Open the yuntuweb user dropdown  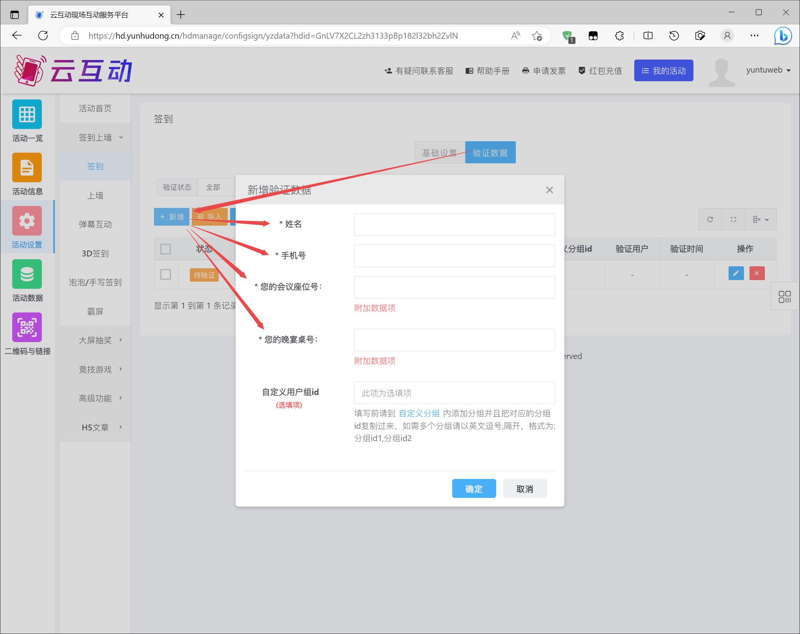pyautogui.click(x=768, y=70)
